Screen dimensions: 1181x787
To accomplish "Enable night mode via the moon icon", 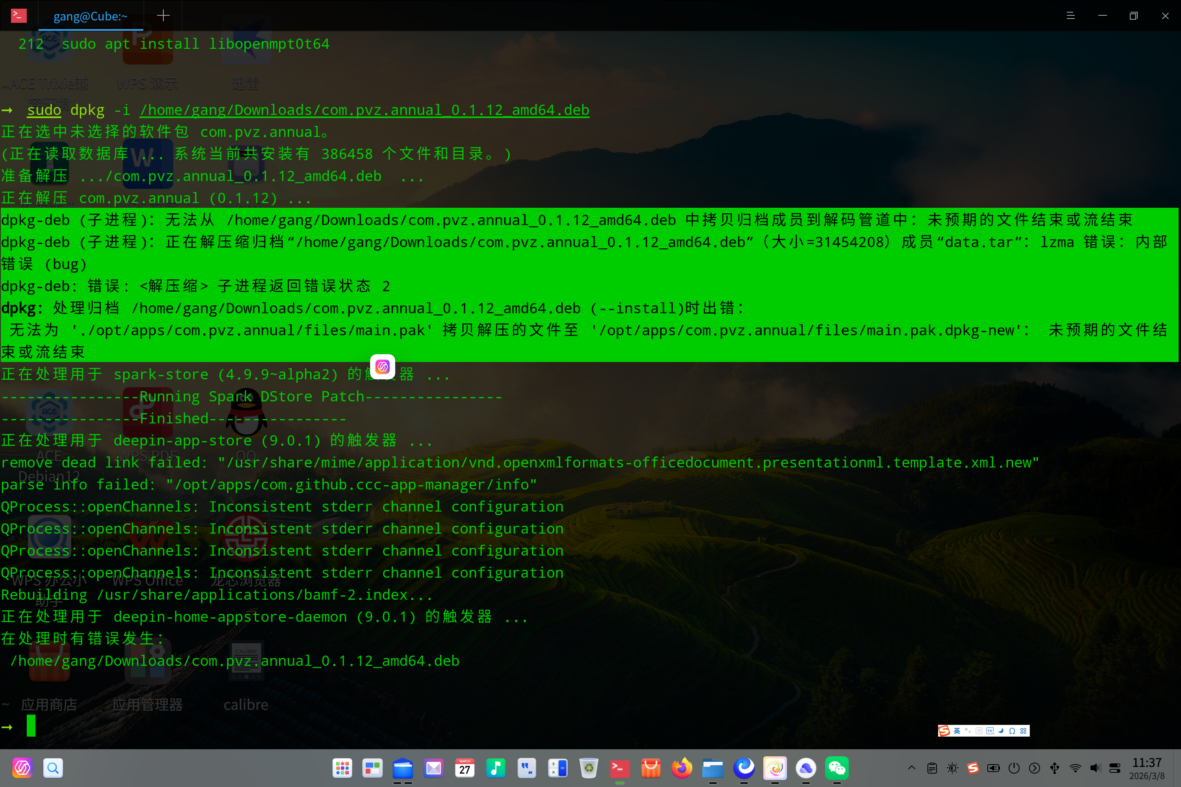I will pyautogui.click(x=1002, y=731).
